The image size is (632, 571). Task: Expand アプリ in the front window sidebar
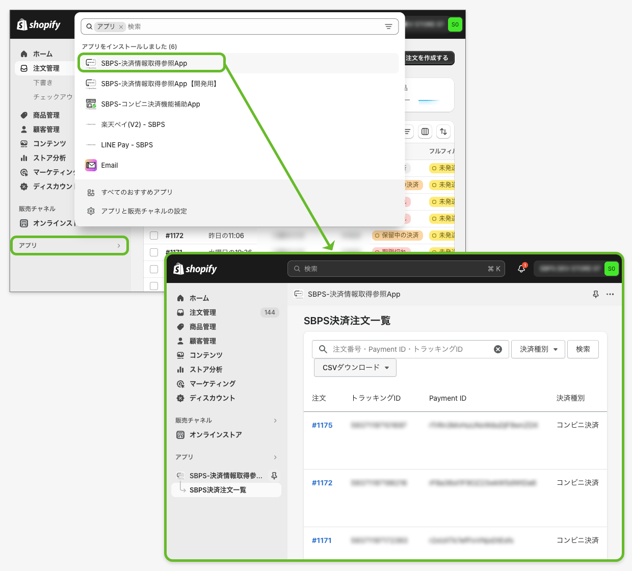pyautogui.click(x=227, y=457)
